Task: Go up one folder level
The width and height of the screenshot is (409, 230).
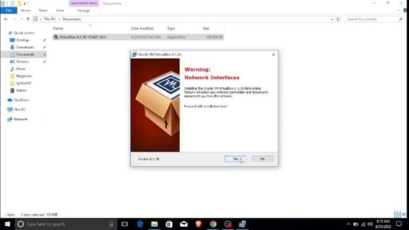Action: tap(28, 19)
